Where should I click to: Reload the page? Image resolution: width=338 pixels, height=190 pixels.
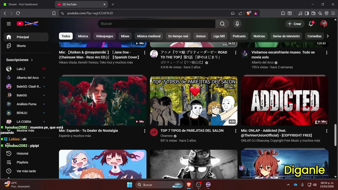(18, 13)
